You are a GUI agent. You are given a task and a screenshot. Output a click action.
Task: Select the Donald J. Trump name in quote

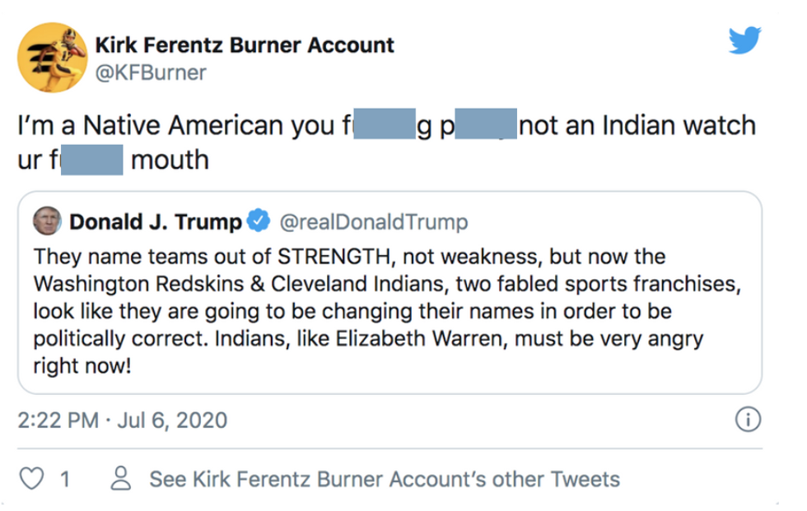coord(156,222)
